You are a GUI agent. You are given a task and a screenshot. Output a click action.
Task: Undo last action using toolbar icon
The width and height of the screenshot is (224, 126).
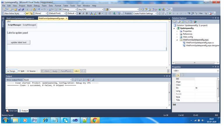[x=39, y=9]
